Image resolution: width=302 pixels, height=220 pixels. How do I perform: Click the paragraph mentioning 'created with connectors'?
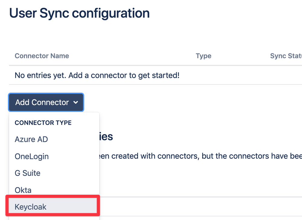point(200,156)
